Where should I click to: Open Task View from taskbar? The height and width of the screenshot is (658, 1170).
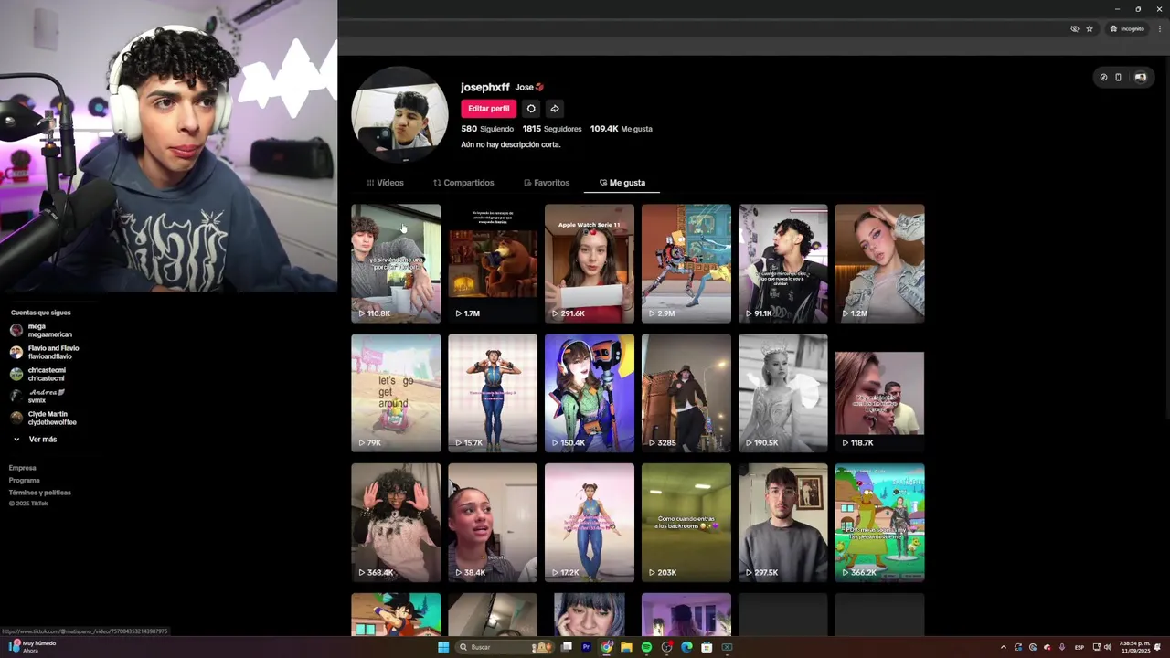[x=567, y=647]
